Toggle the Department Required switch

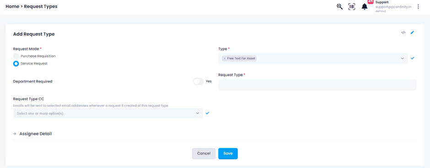(198, 81)
